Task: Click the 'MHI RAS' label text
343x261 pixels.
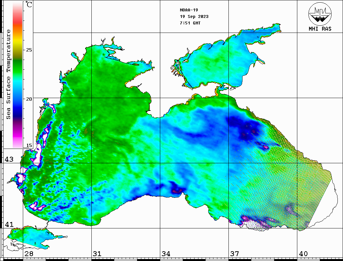Action: [x=320, y=29]
